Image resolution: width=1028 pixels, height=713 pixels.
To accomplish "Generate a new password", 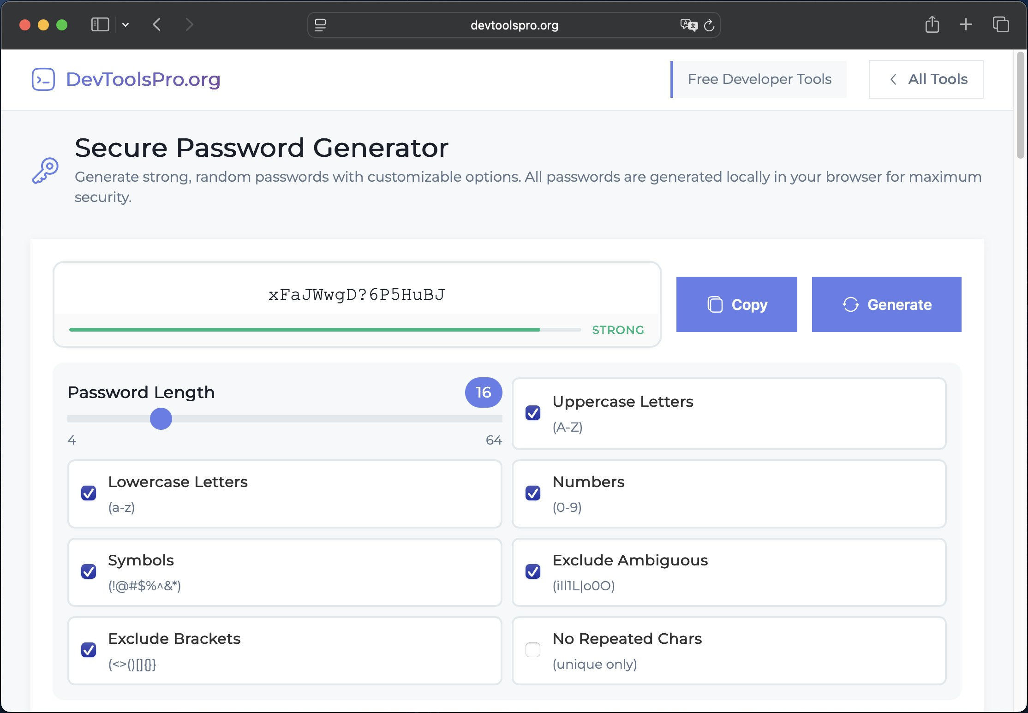I will click(x=886, y=304).
